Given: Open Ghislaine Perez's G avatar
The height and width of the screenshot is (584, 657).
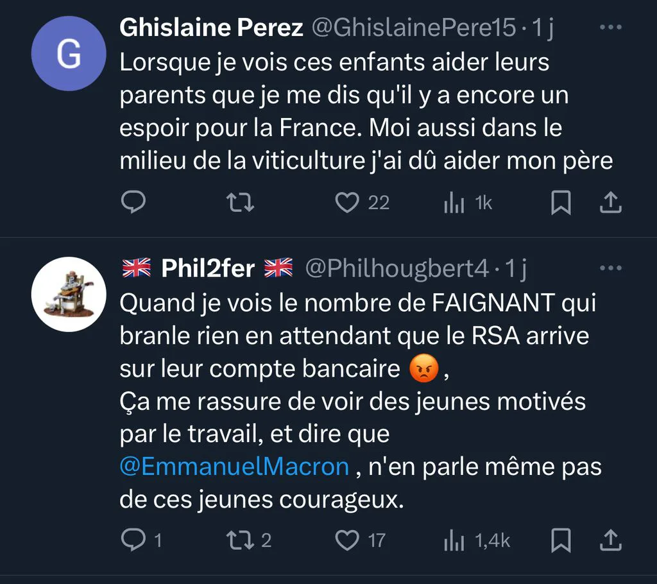Looking at the screenshot, I should [x=69, y=53].
